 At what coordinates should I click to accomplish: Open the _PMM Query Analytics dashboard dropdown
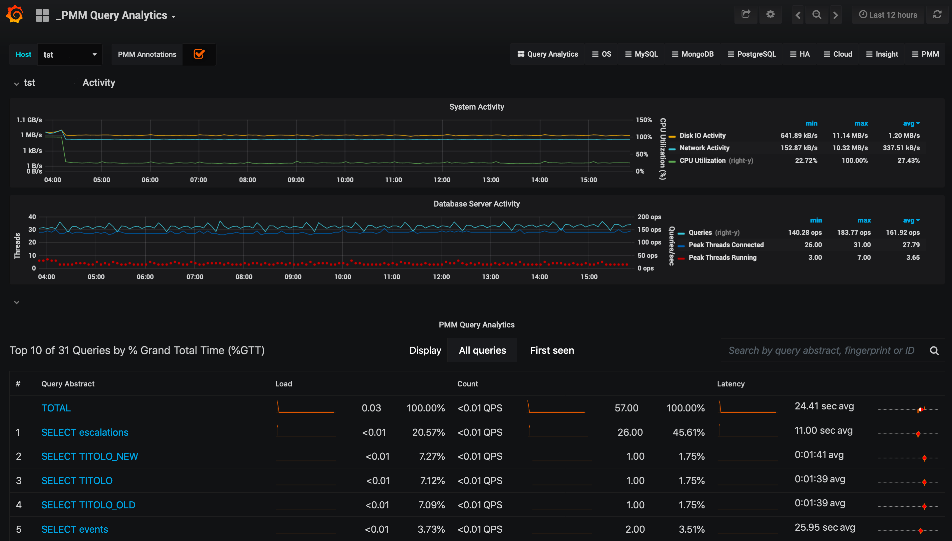(116, 15)
